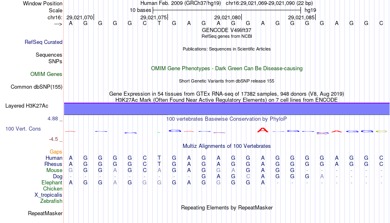Click Multiz Alignments of 100 Vertebrates title

coord(227,146)
